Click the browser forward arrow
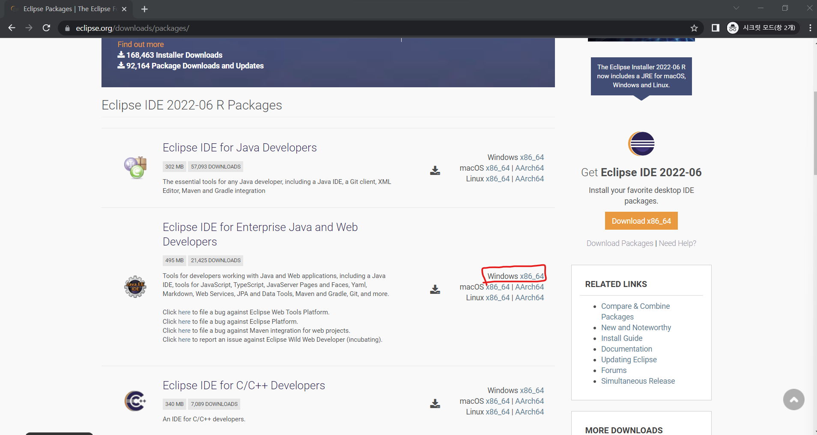 (29, 28)
